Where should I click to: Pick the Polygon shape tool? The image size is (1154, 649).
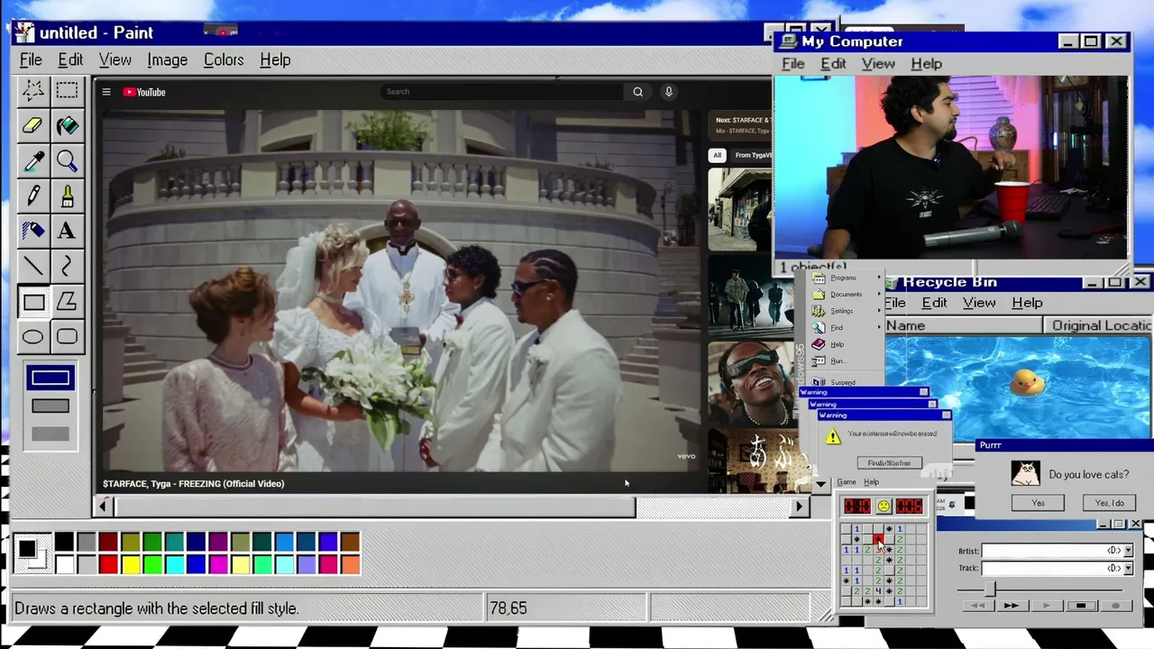(x=67, y=302)
